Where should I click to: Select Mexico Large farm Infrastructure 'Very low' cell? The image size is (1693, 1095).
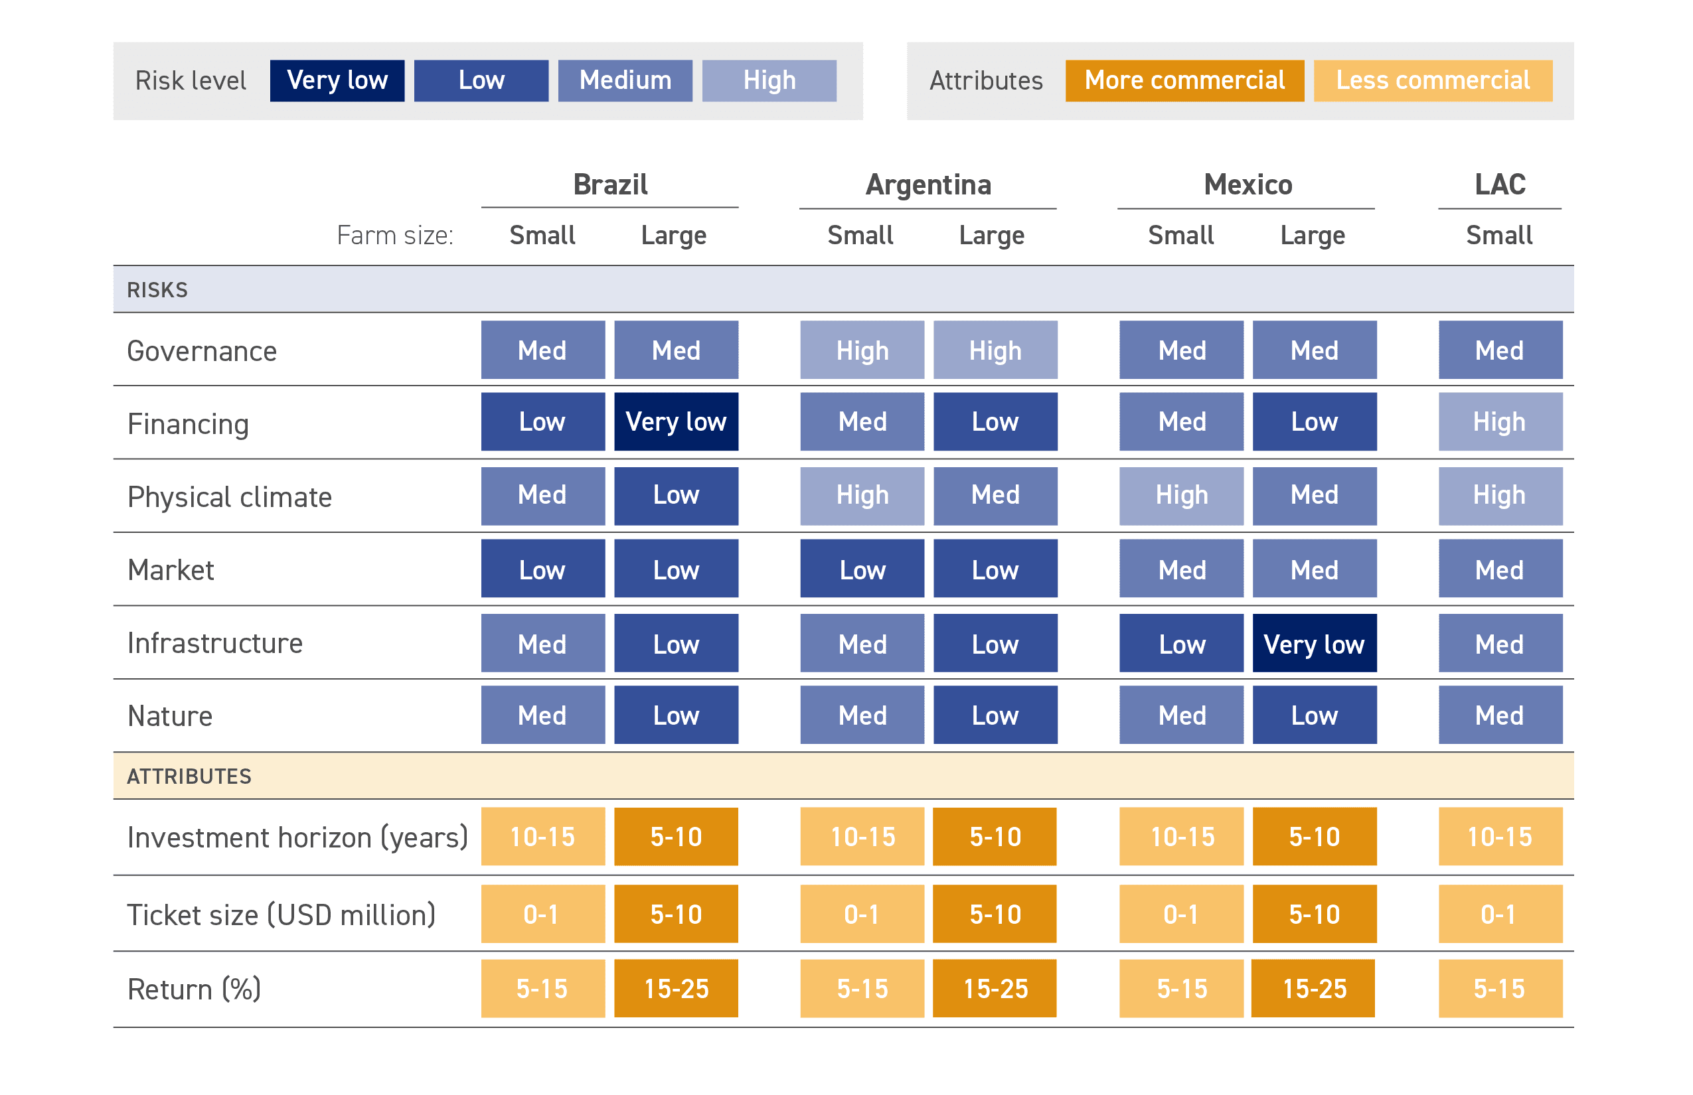[1314, 644]
